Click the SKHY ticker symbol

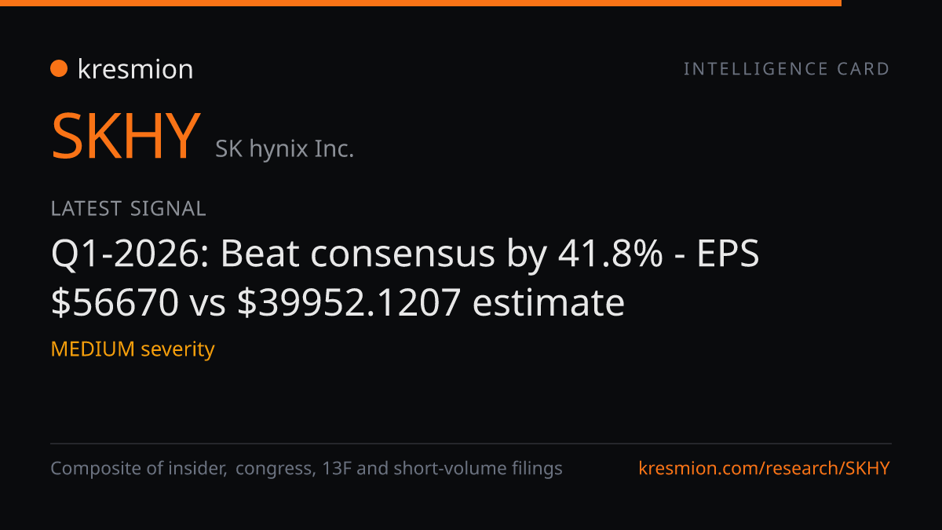[x=126, y=137]
